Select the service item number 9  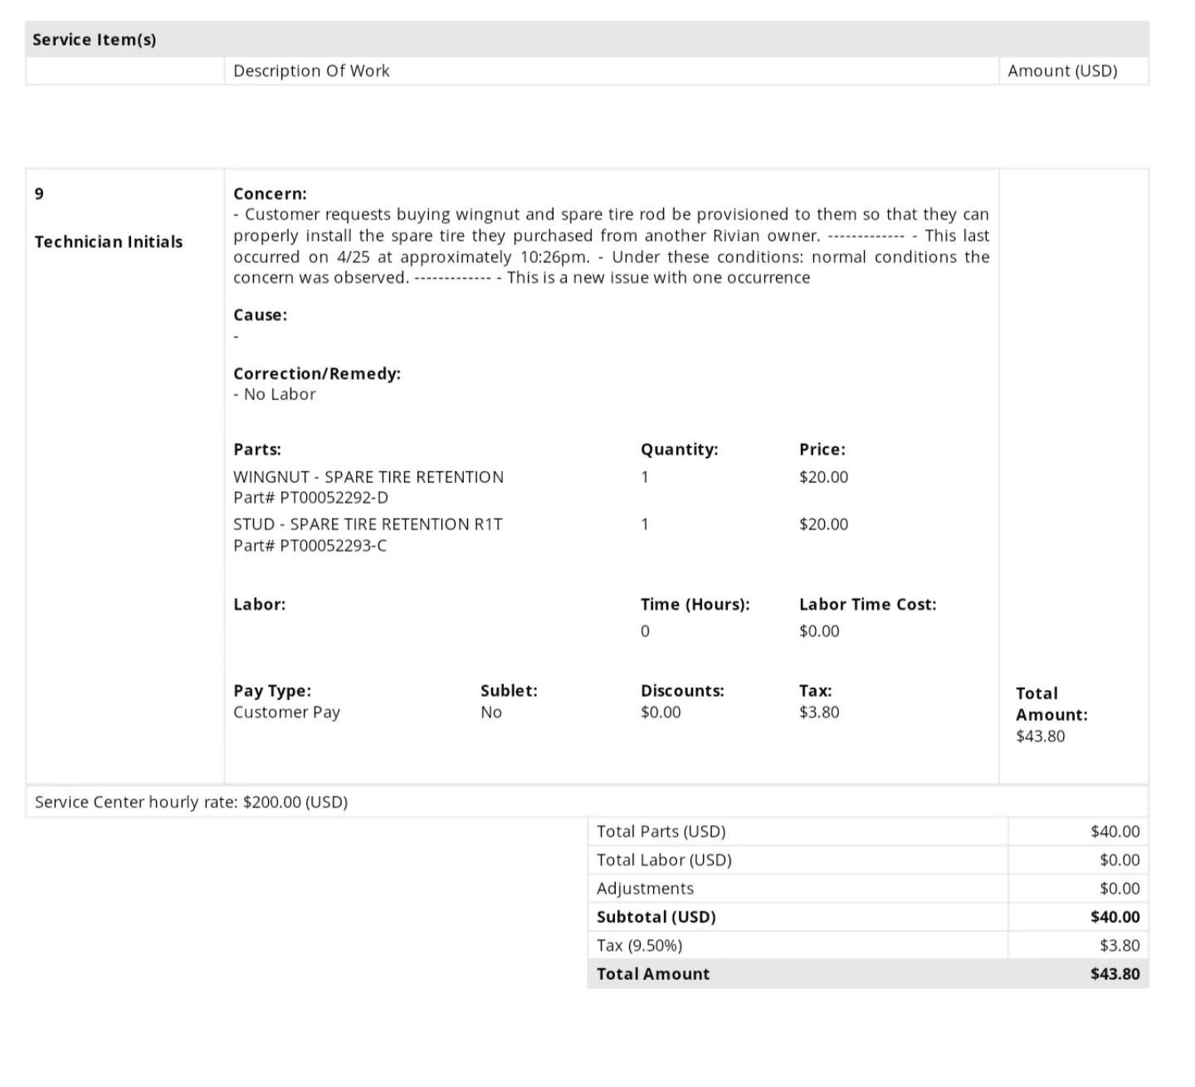coord(39,193)
